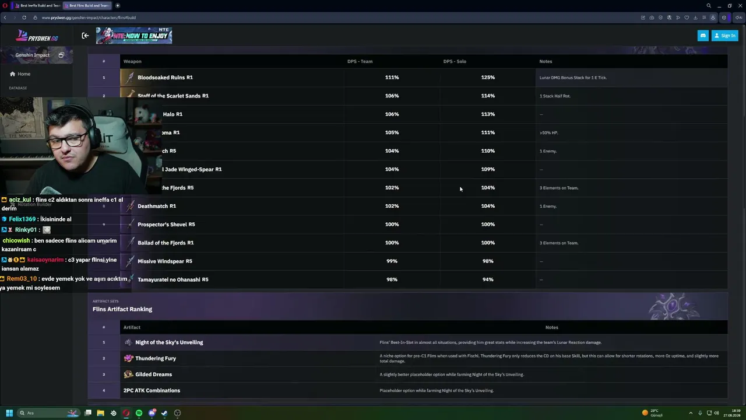Select Ballad of the Fjords R1
The width and height of the screenshot is (746, 420).
166,243
